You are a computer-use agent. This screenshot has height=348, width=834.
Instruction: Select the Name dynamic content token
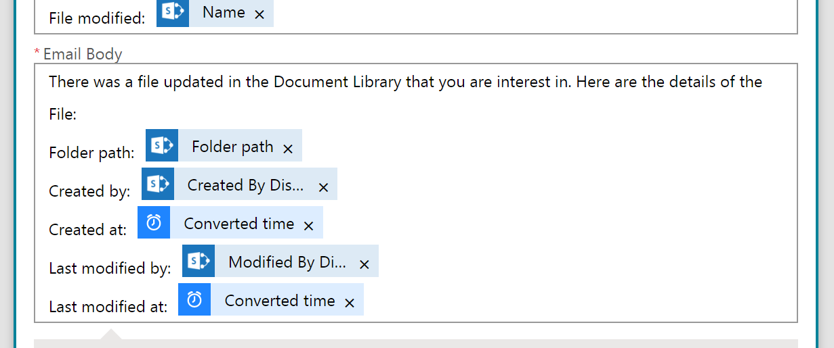click(224, 13)
